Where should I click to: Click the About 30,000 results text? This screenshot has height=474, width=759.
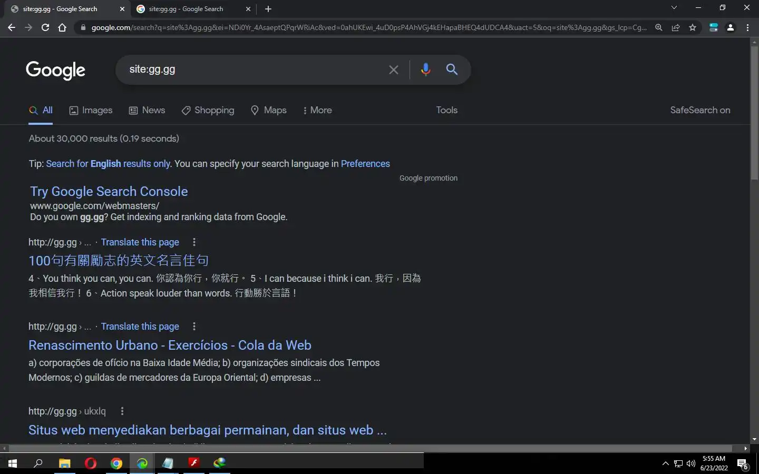point(104,139)
